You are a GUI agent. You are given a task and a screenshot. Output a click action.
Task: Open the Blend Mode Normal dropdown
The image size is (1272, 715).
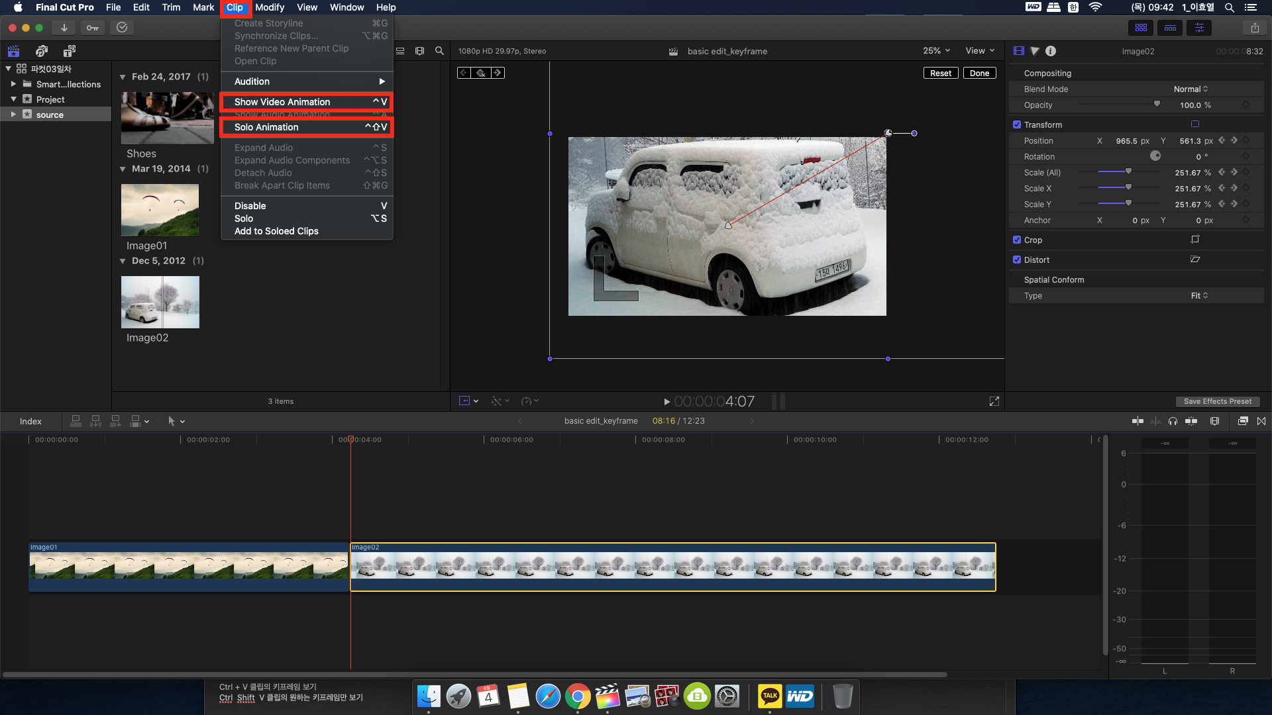coord(1191,89)
